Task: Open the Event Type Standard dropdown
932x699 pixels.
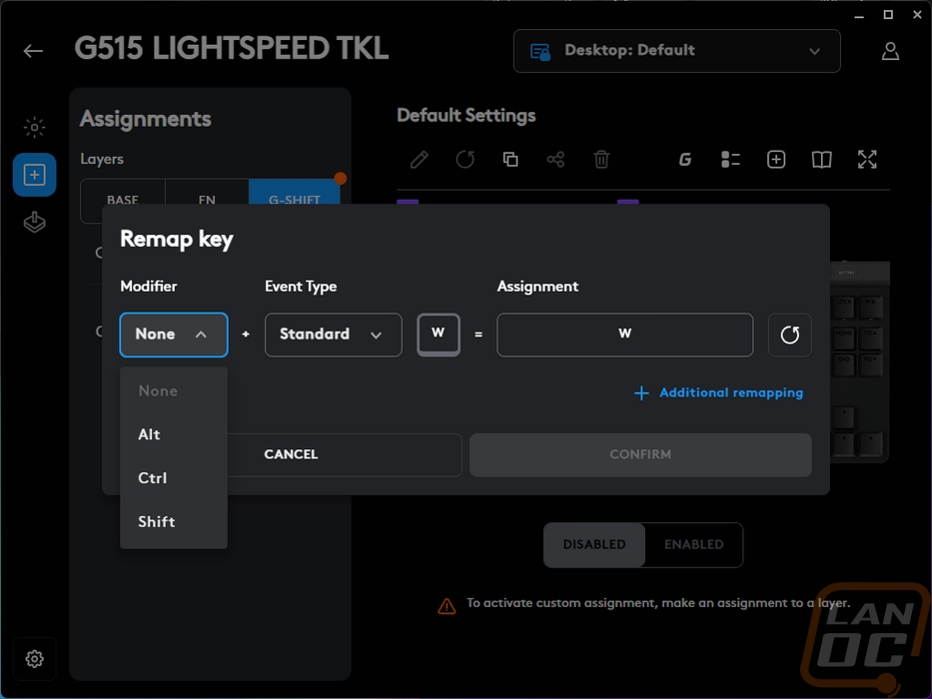Action: (x=334, y=335)
